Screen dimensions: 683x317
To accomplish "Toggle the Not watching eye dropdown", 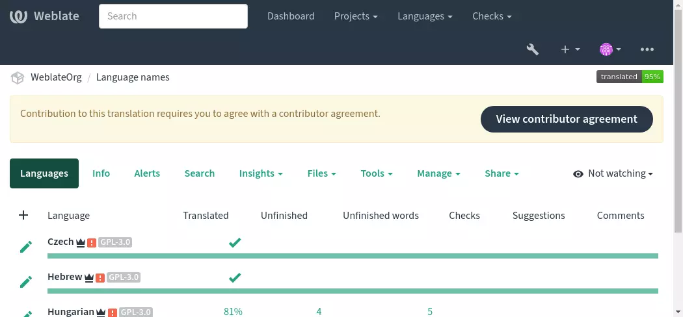I will [613, 173].
